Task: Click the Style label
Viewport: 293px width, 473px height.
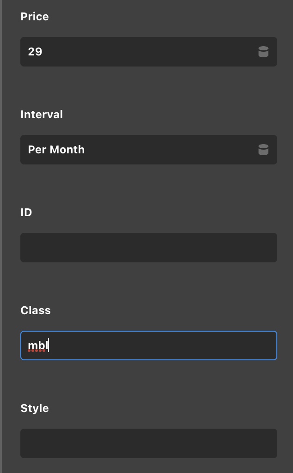Action: (x=35, y=408)
